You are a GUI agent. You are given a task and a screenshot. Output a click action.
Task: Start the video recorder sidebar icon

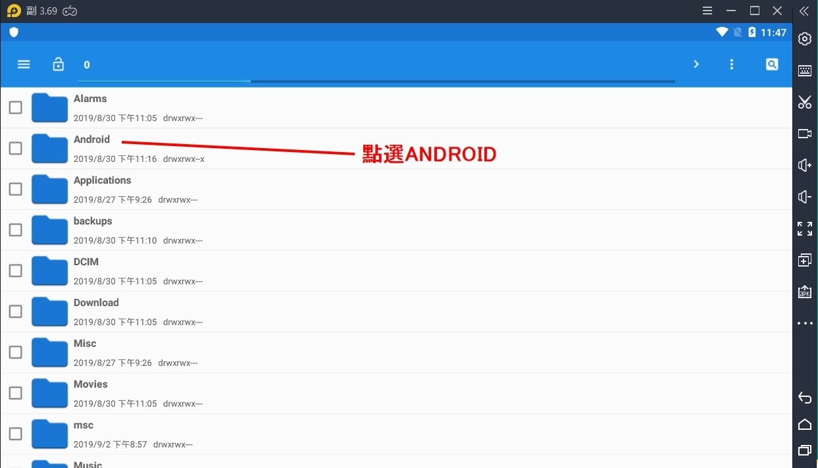[805, 134]
